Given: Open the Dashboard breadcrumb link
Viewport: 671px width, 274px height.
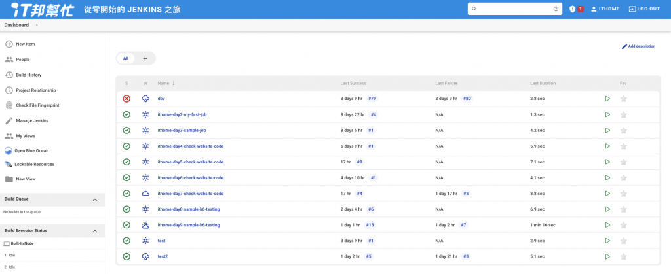Looking at the screenshot, I should tap(16, 26).
